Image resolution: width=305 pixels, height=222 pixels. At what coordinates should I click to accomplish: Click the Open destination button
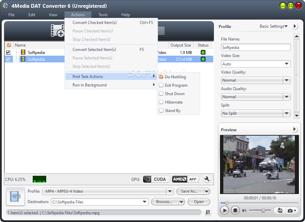[x=199, y=202]
